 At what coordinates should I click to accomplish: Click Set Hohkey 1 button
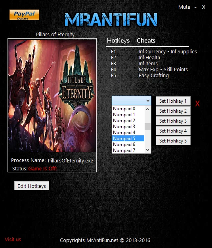point(173,101)
